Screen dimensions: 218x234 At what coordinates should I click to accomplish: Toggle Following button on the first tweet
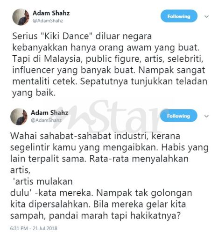pos(179,16)
